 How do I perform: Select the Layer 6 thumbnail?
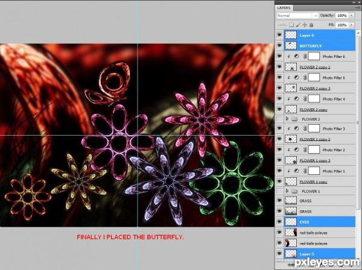[291, 35]
